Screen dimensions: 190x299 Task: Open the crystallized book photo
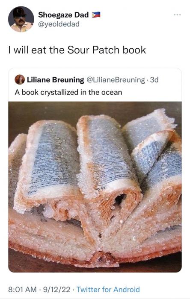tap(95, 187)
